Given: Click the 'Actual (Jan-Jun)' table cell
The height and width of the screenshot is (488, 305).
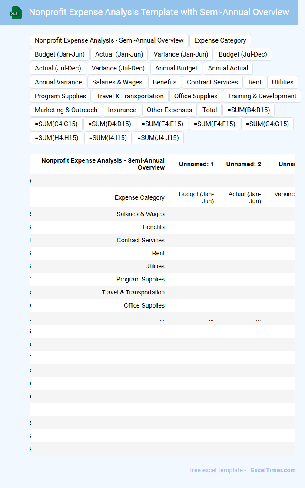Looking at the screenshot, I should [245, 197].
